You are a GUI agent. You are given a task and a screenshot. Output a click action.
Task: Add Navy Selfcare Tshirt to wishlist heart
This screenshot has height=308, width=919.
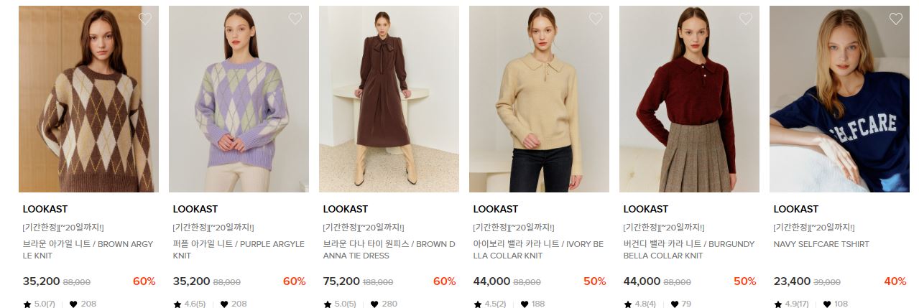point(896,19)
